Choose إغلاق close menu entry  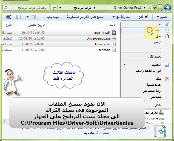(146, 105)
